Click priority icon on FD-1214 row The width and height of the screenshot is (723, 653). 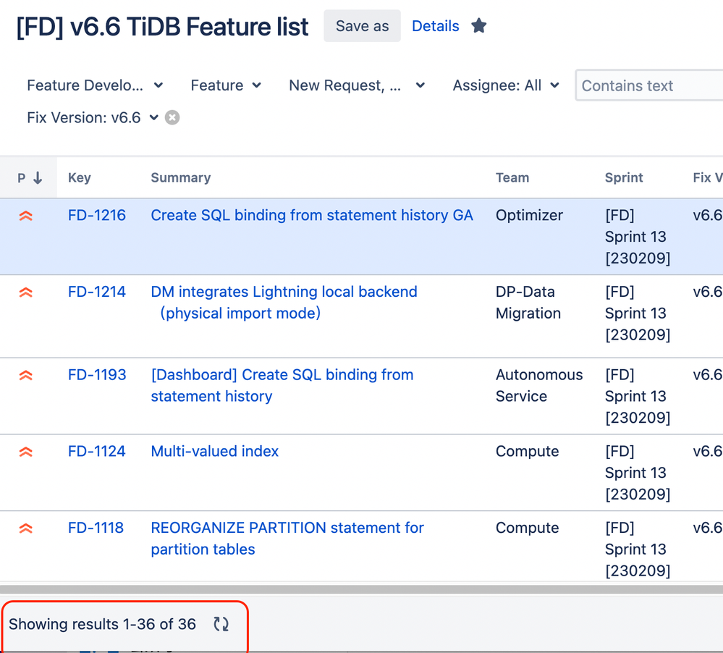(x=26, y=292)
